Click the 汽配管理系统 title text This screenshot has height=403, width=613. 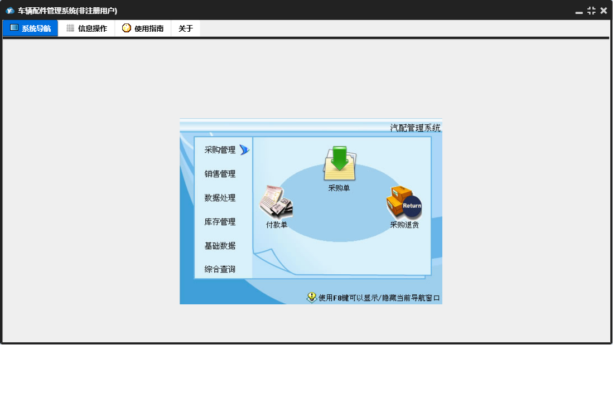tap(415, 128)
